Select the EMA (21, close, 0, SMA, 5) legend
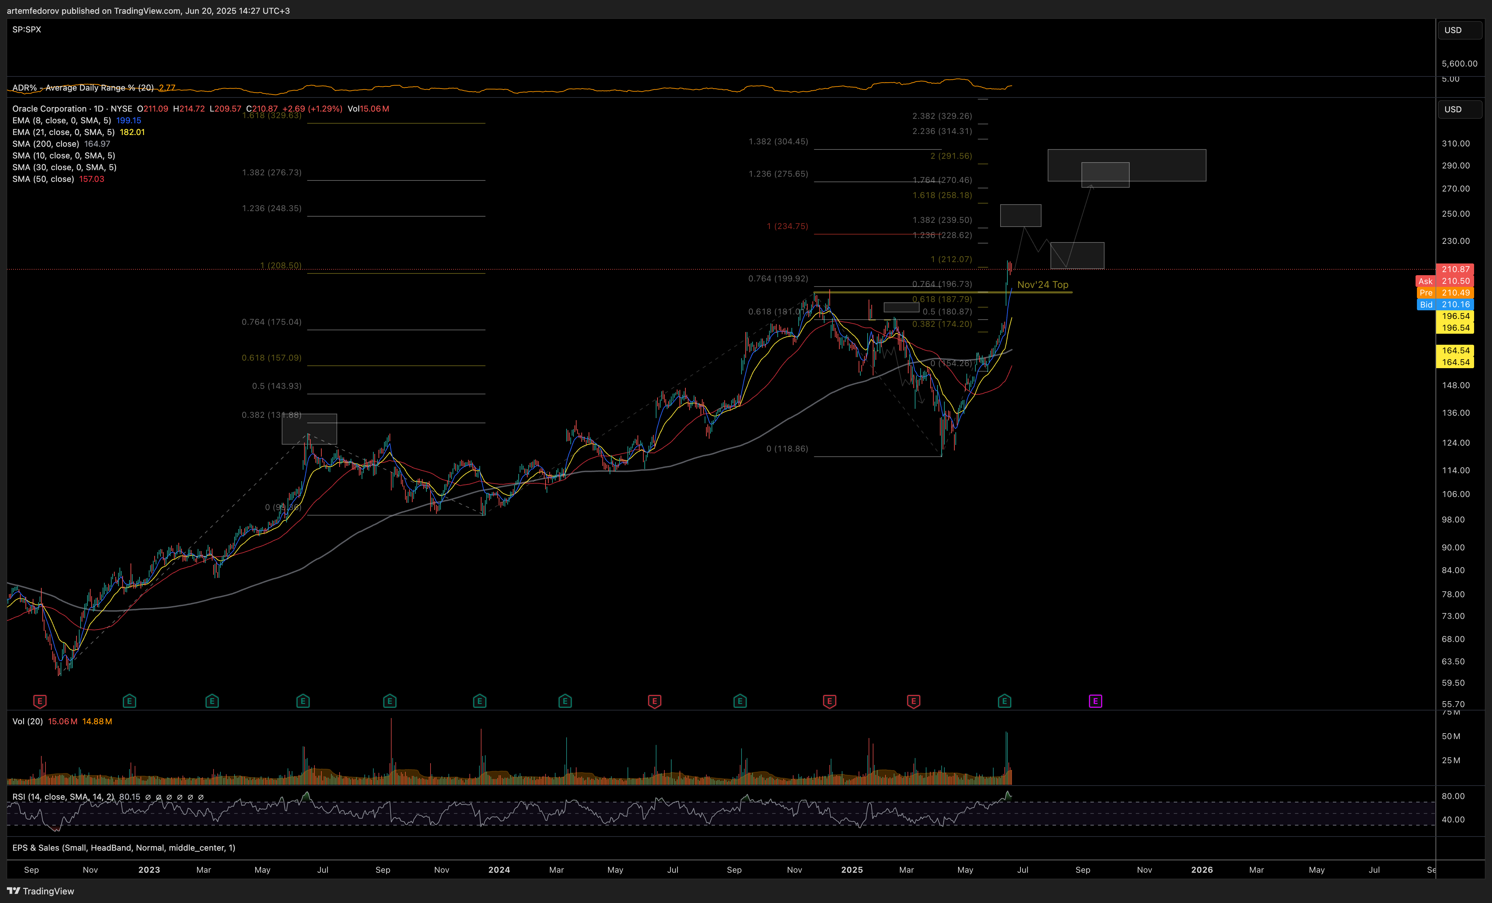Image resolution: width=1492 pixels, height=903 pixels. (64, 132)
